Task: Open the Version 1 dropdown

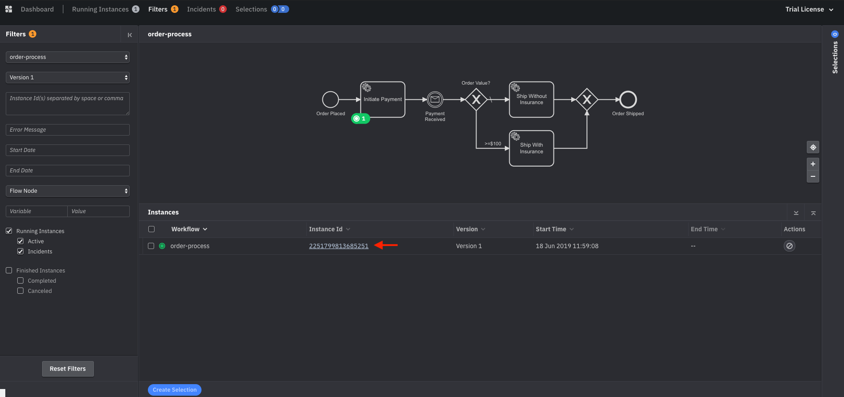Action: [68, 78]
